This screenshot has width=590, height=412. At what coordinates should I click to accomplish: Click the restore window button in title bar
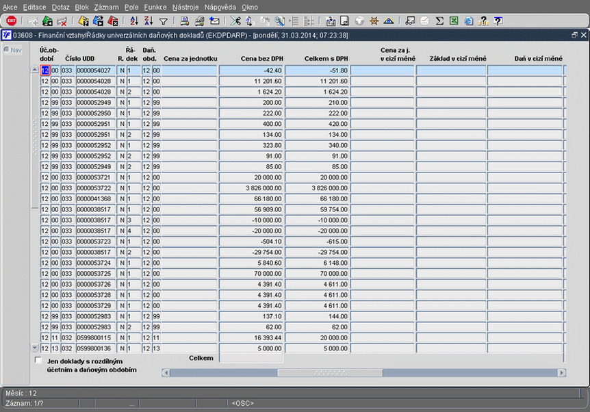coord(574,35)
